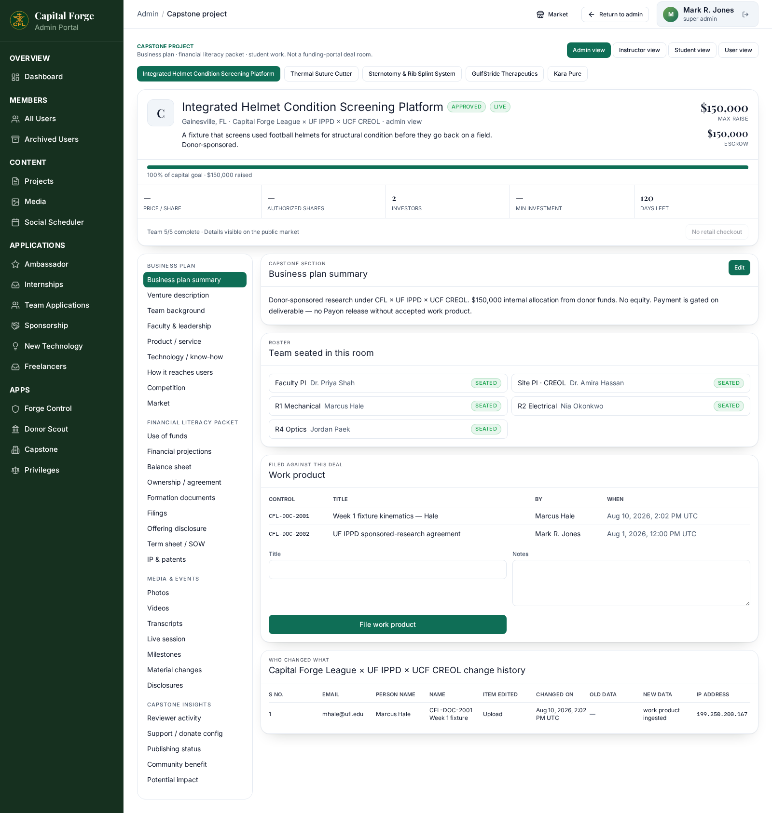Click the mhale@ufl.edu email cell
The height and width of the screenshot is (813, 772).
(343, 714)
